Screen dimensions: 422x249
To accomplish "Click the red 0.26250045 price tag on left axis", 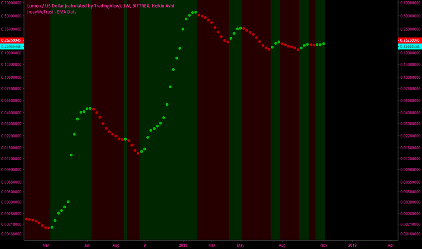I will pos(12,40).
